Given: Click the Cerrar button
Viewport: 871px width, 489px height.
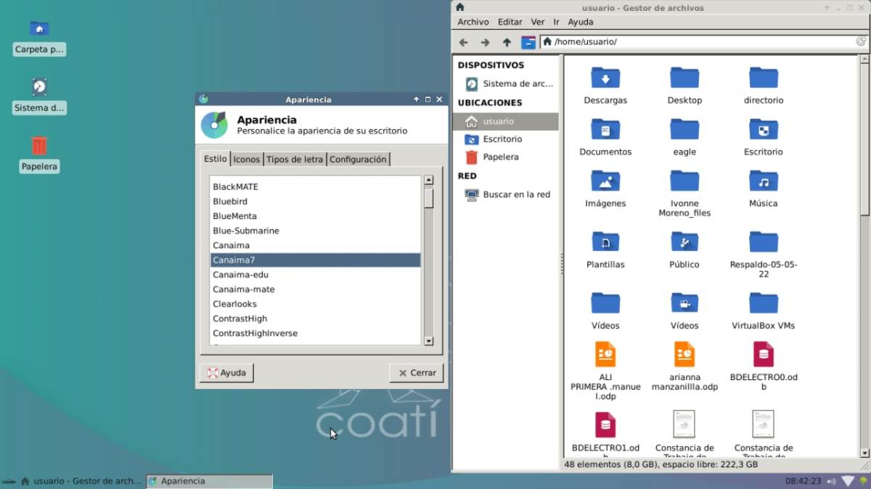Looking at the screenshot, I should [x=416, y=373].
